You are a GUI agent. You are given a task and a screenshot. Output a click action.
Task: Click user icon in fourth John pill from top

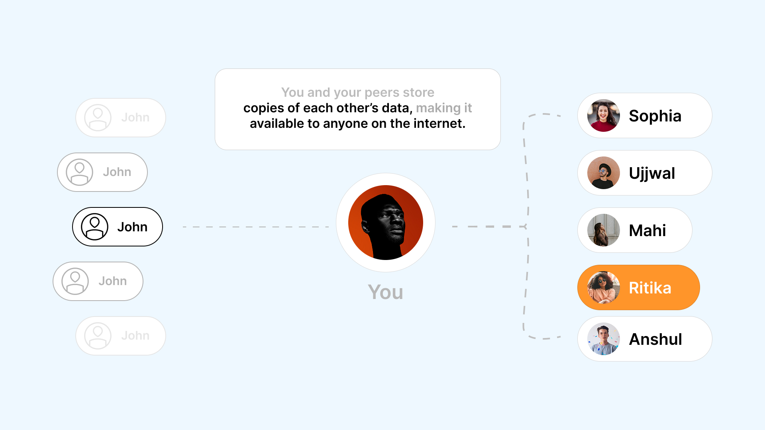75,281
